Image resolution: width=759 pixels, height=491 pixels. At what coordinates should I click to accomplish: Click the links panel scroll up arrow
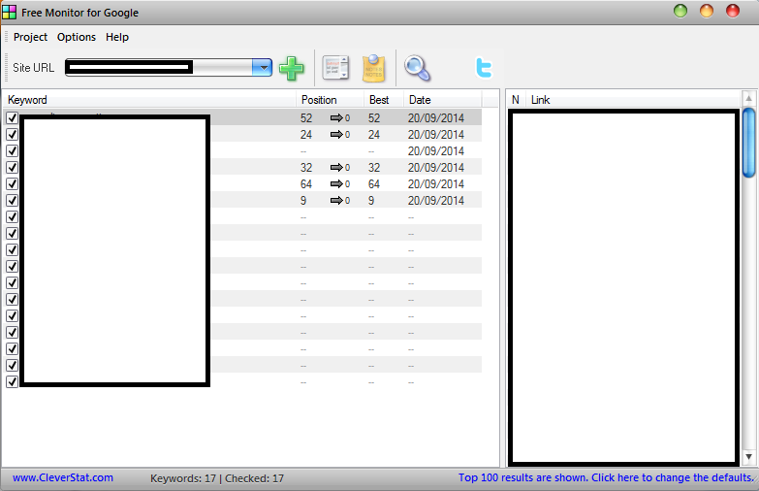click(749, 98)
